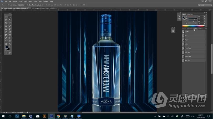Select the Rectangle shape tool
The image size is (213, 119).
click(9, 41)
